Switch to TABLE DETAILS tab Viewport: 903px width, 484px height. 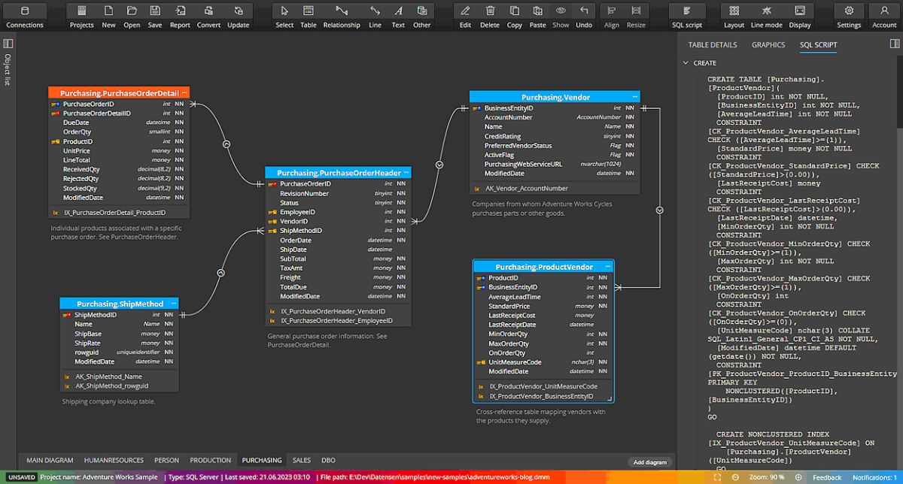pyautogui.click(x=713, y=45)
